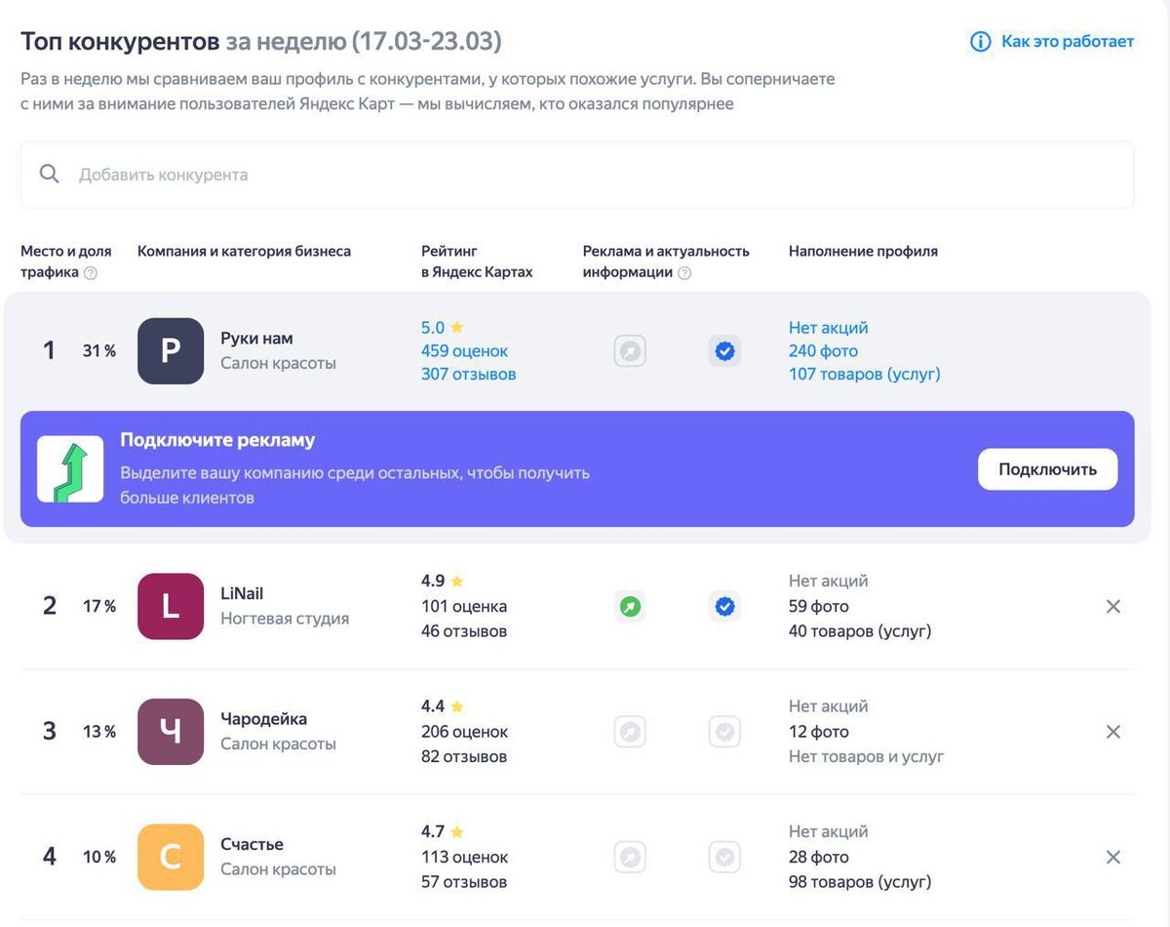Open the Счастье avatar tile
Screen dimensions: 1170x927
(171, 857)
